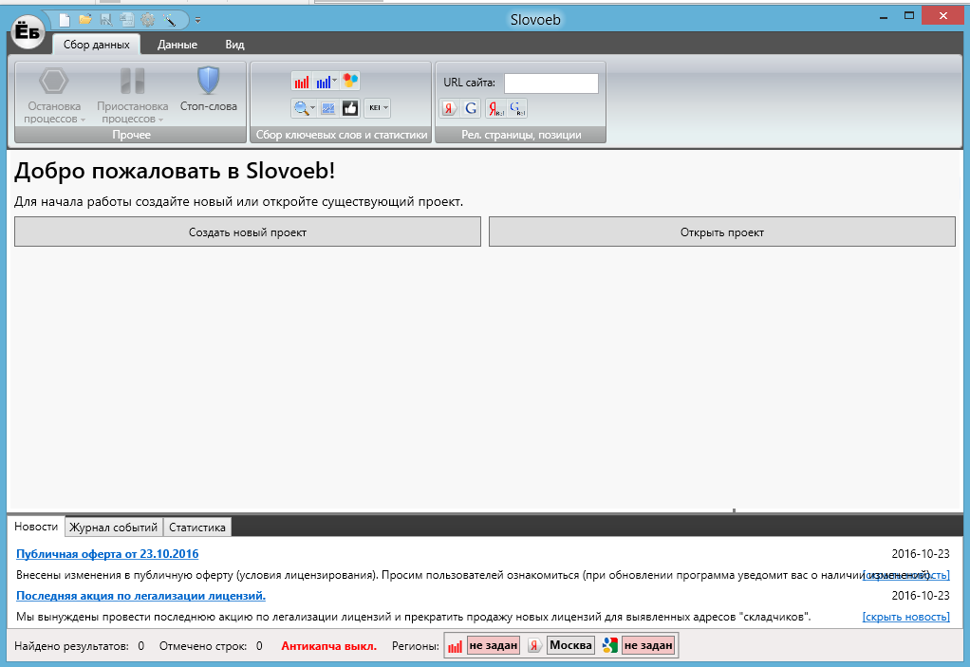Click the Google colored icon in status bar
970x667 pixels.
tap(610, 645)
